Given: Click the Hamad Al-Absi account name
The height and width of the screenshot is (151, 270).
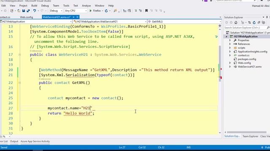Looking at the screenshot, I should (x=261, y=5).
